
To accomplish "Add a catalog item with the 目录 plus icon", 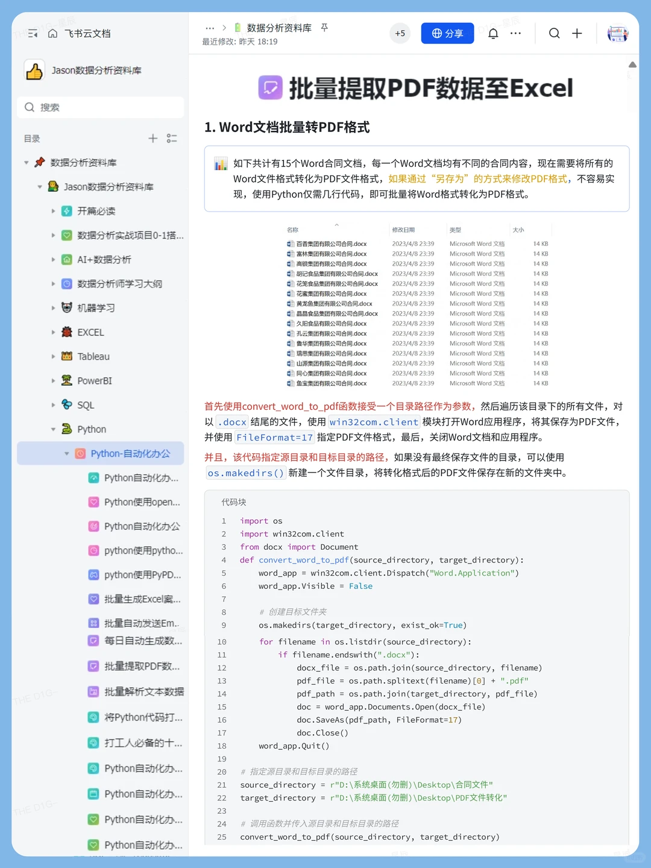I will pos(153,138).
